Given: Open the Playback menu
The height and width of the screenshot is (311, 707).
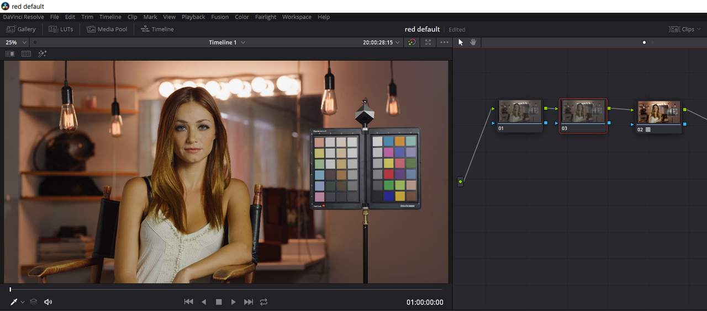Looking at the screenshot, I should pos(193,17).
